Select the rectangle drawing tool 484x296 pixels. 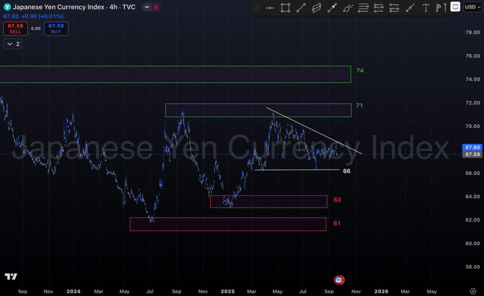pyautogui.click(x=285, y=8)
